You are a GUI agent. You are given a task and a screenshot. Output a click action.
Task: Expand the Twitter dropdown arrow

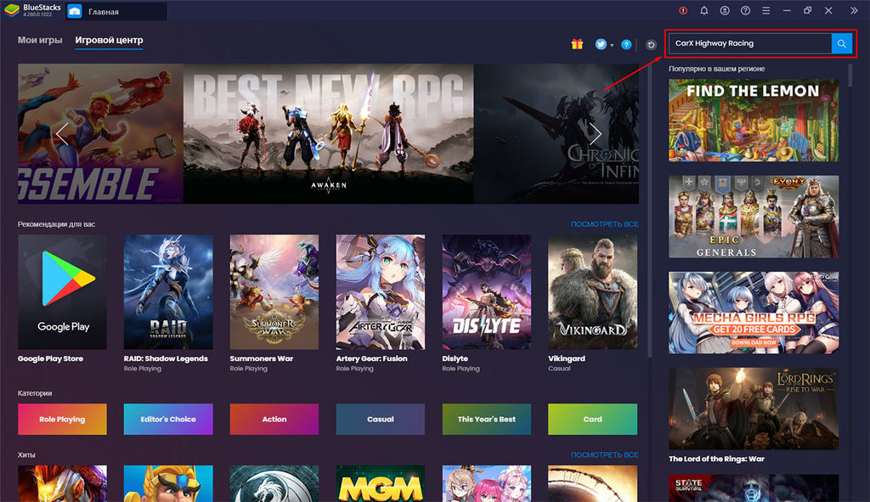coord(612,46)
